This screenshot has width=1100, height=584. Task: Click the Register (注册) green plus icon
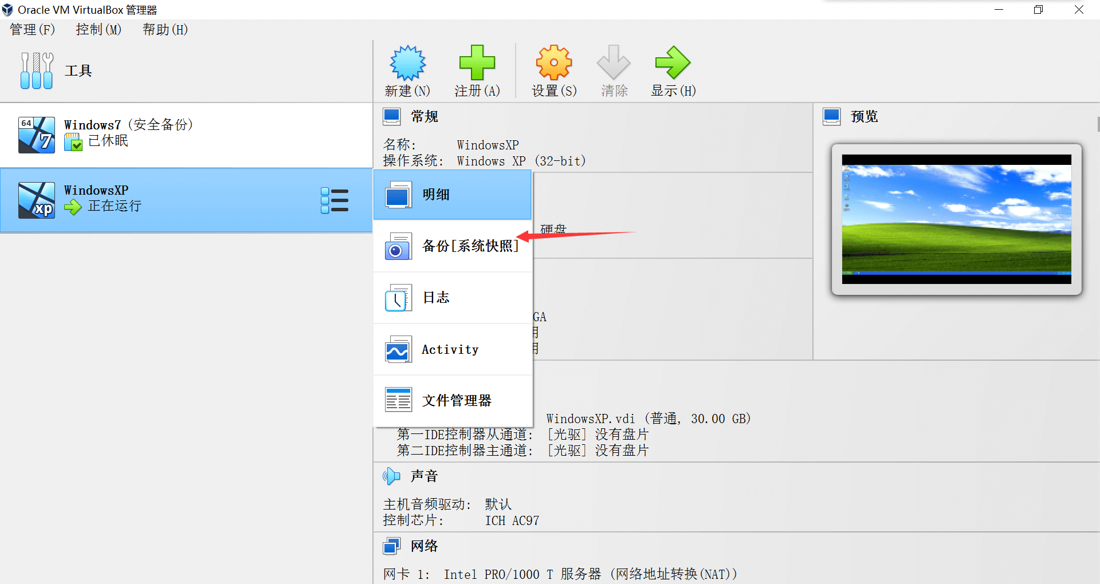click(477, 63)
